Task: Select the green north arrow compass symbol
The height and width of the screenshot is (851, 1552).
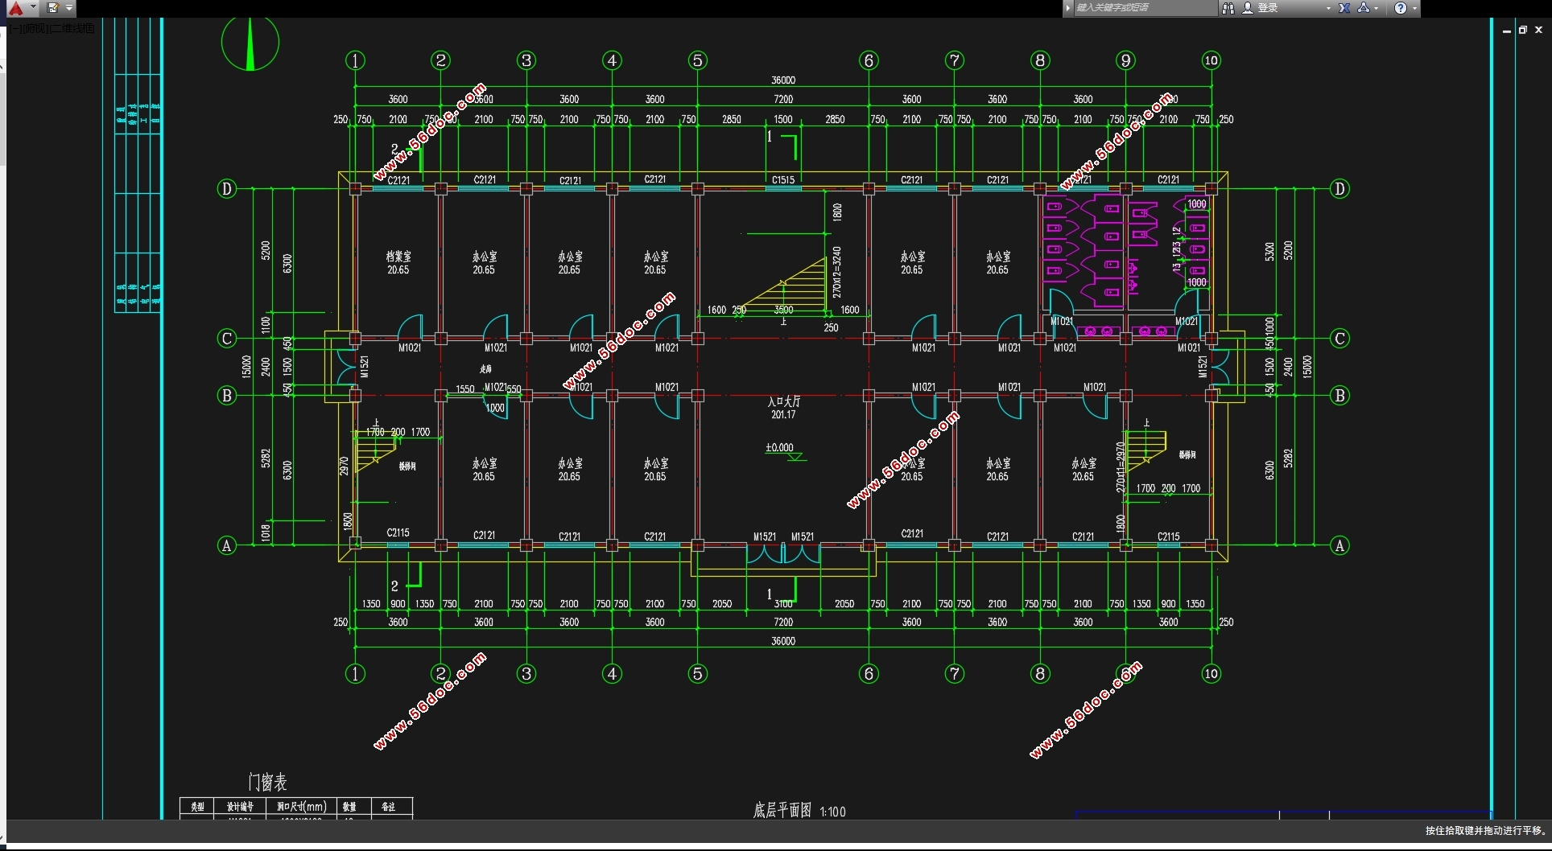Action: (250, 43)
